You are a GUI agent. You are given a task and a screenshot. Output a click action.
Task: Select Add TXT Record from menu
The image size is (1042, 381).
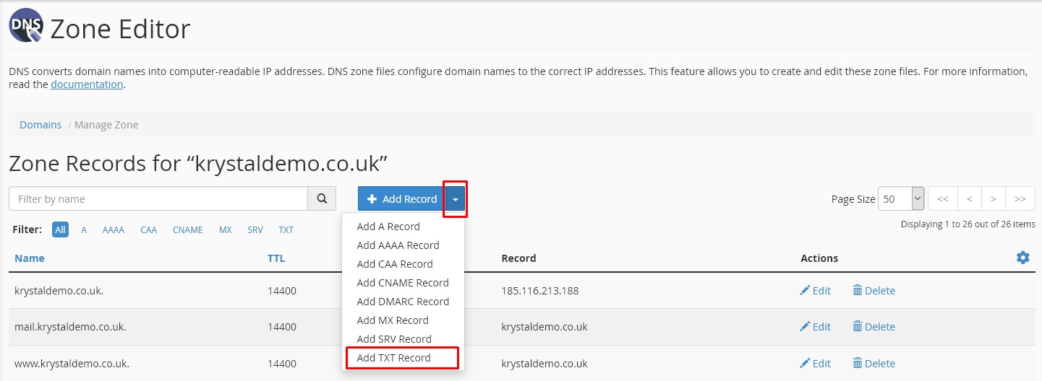click(393, 358)
